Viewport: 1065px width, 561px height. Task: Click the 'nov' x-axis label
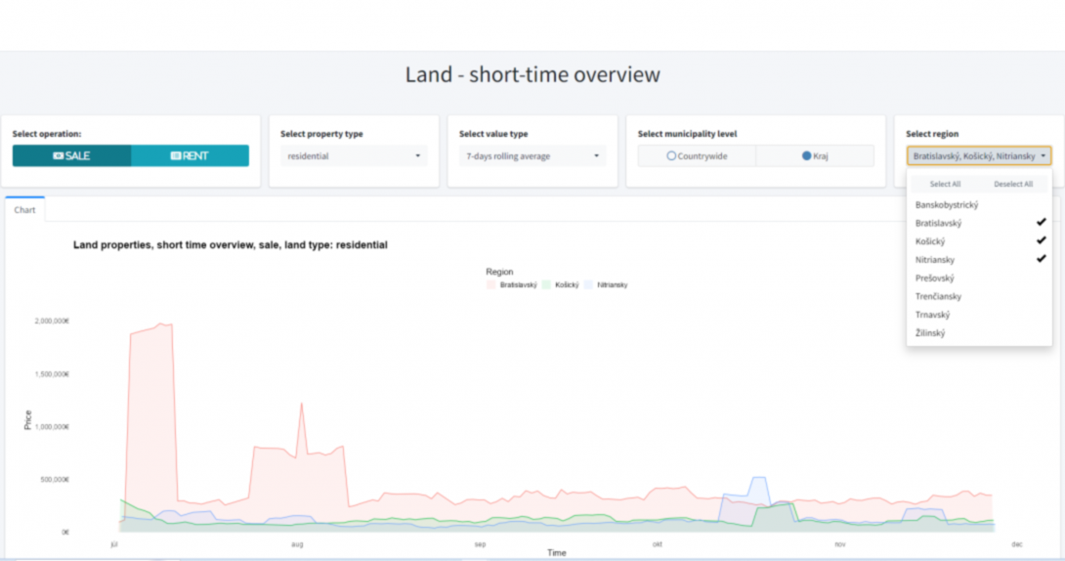coord(840,544)
